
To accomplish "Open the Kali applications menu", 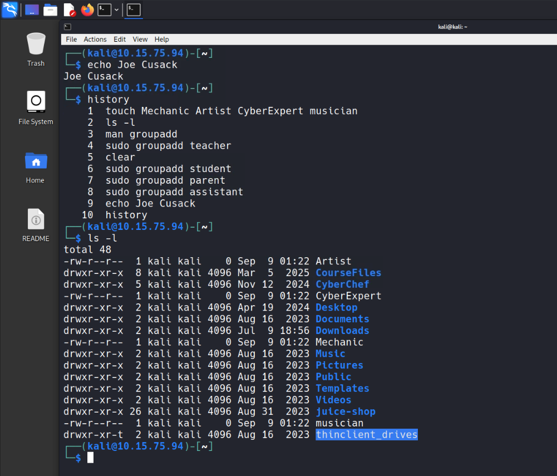I will pos(9,9).
